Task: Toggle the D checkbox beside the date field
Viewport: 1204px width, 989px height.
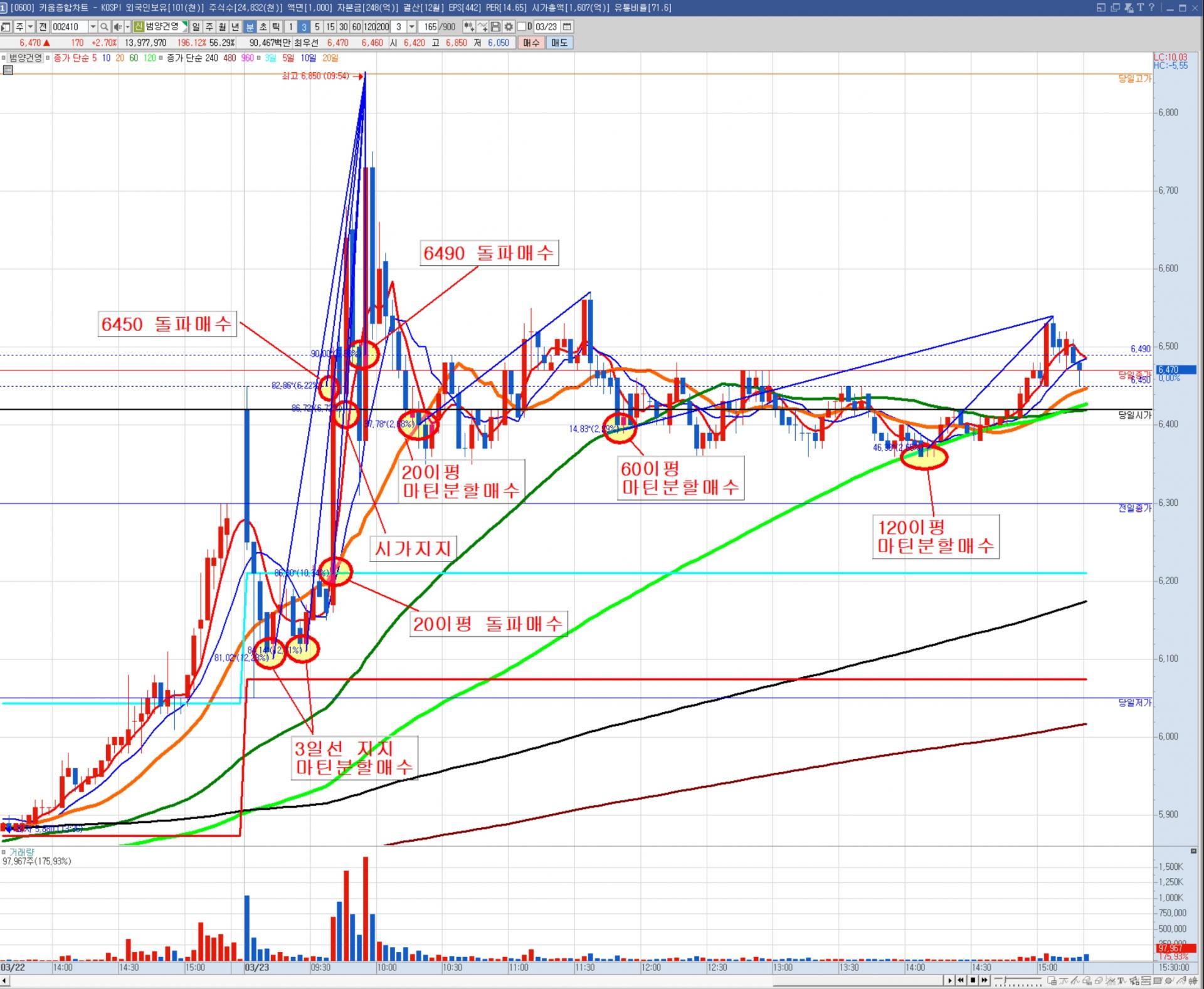Action: coord(522,27)
